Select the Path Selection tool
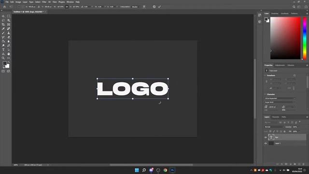Image resolution: width=309 pixels, height=174 pixels. [9, 50]
